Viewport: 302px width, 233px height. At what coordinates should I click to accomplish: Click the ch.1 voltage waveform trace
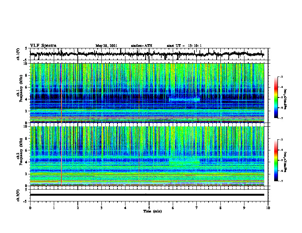tap(147, 54)
